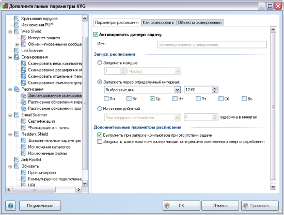284x215 pixels.
Task: Click the 12:00 time spinner arrows
Action: click(x=215, y=90)
